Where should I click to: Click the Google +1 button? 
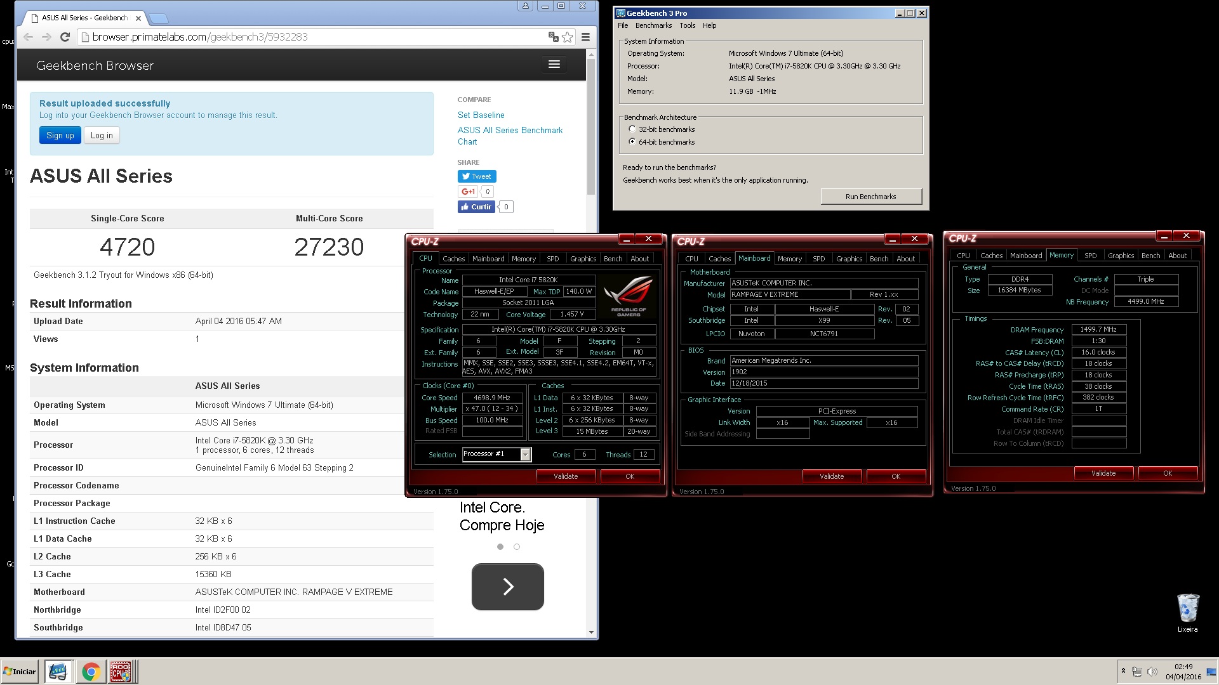[468, 192]
